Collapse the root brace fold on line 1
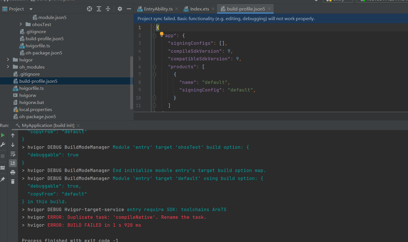 pyautogui.click(x=155, y=28)
